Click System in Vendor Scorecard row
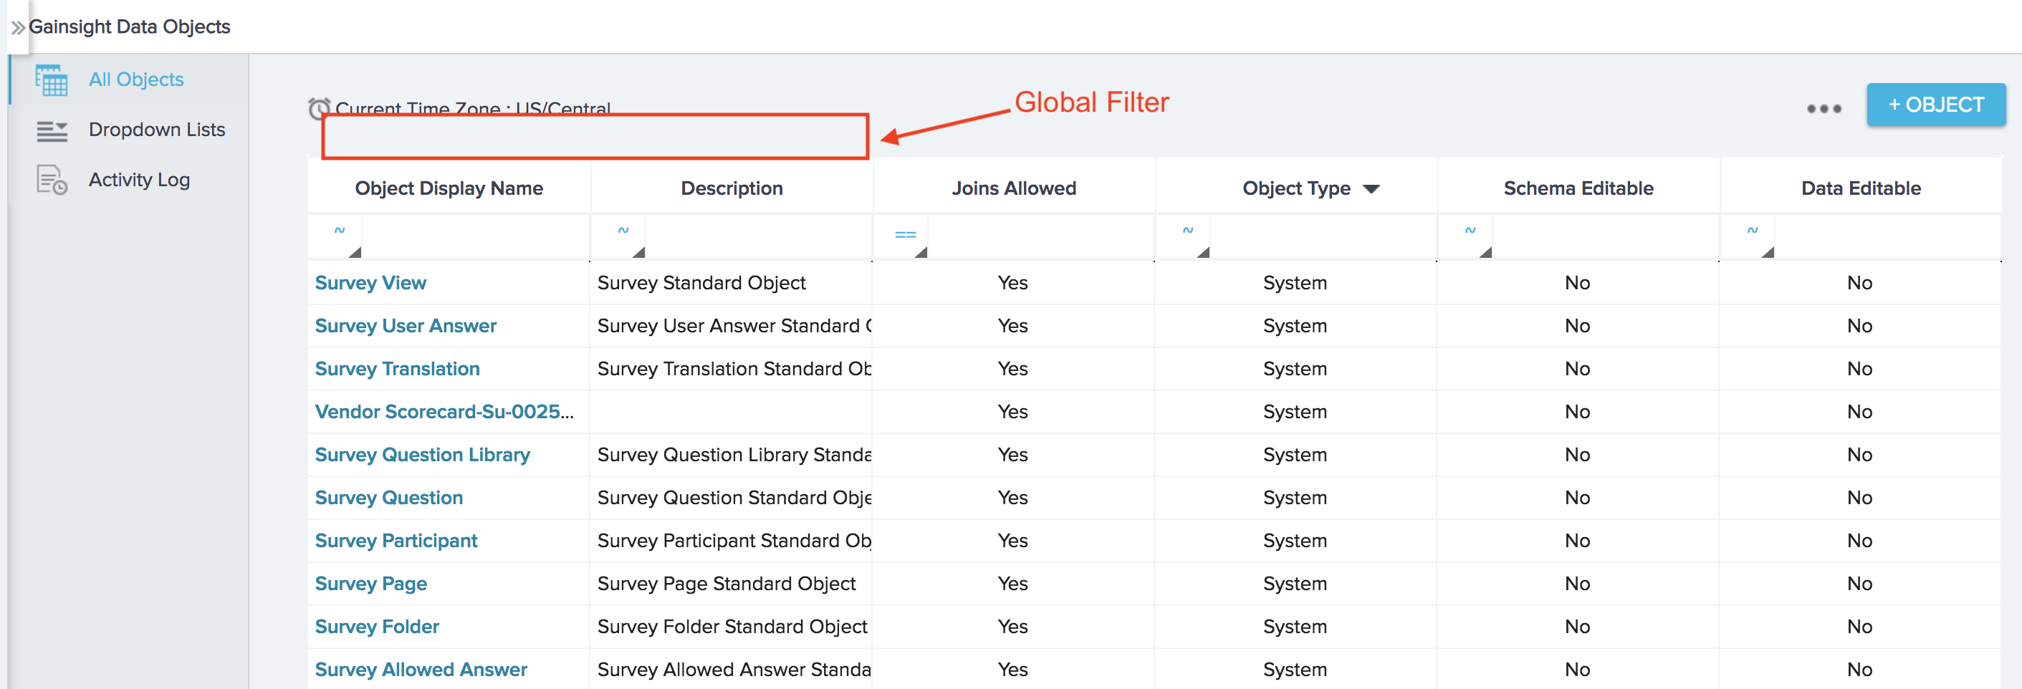 tap(1295, 412)
